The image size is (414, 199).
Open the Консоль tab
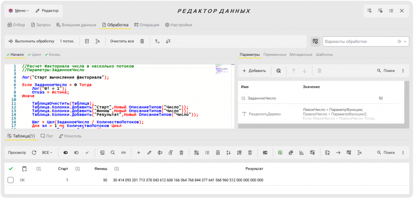70,136
